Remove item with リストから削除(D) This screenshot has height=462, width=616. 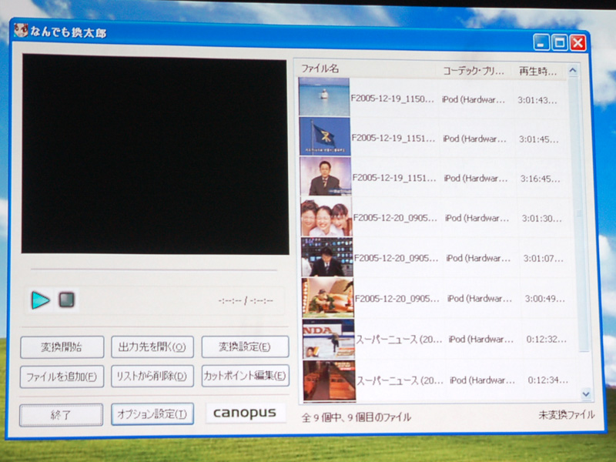pos(152,377)
